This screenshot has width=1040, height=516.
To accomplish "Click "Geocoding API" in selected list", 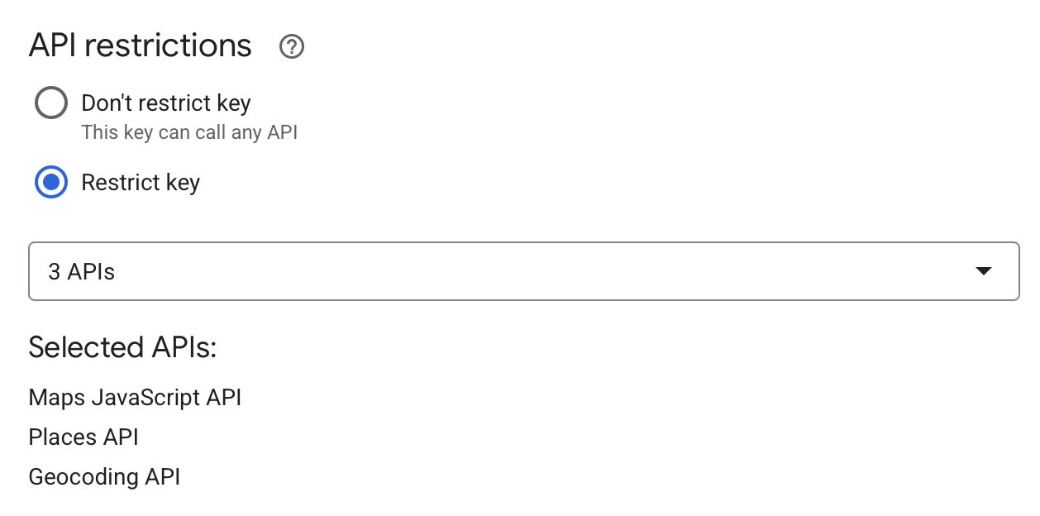I will tap(104, 477).
